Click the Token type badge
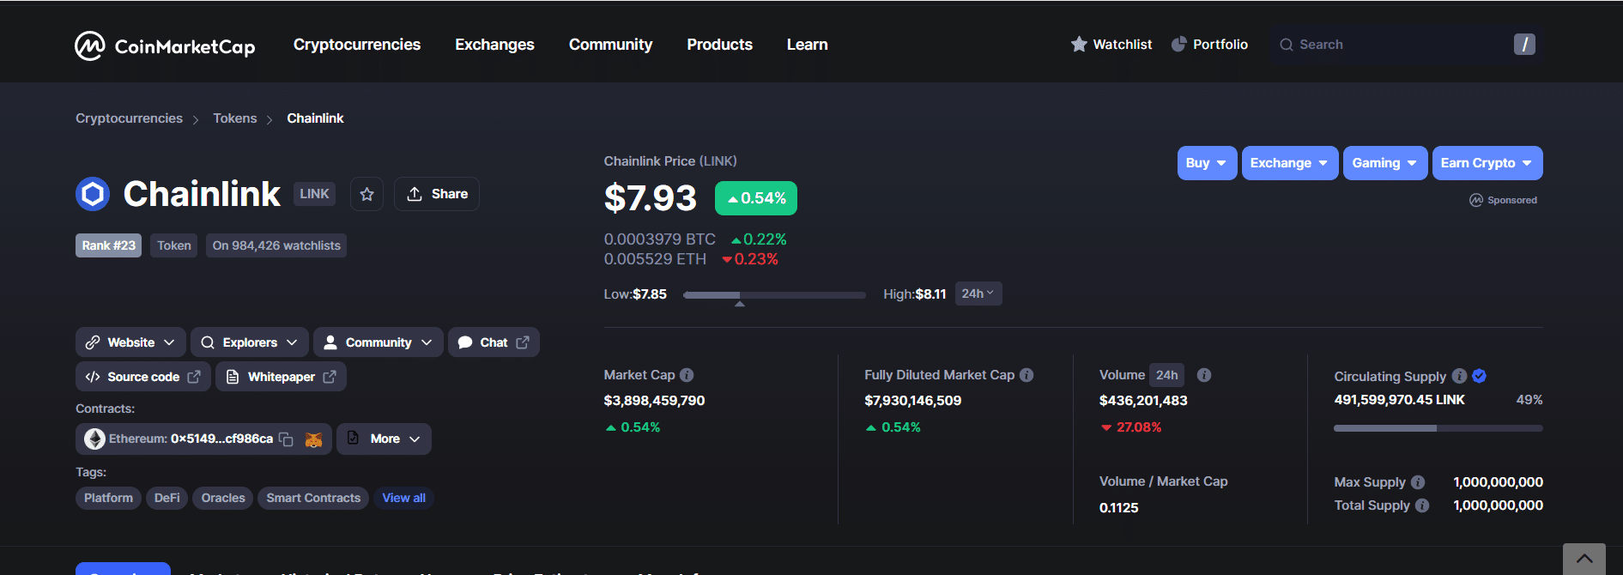The image size is (1623, 575). coord(174,245)
